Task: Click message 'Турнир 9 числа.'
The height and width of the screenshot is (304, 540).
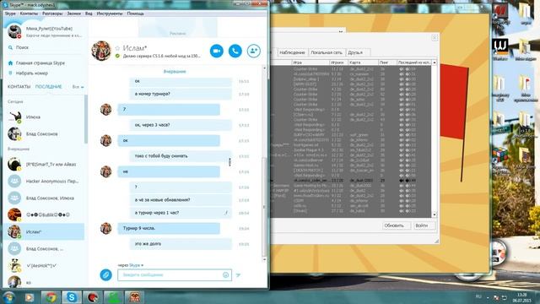Action: 169,228
